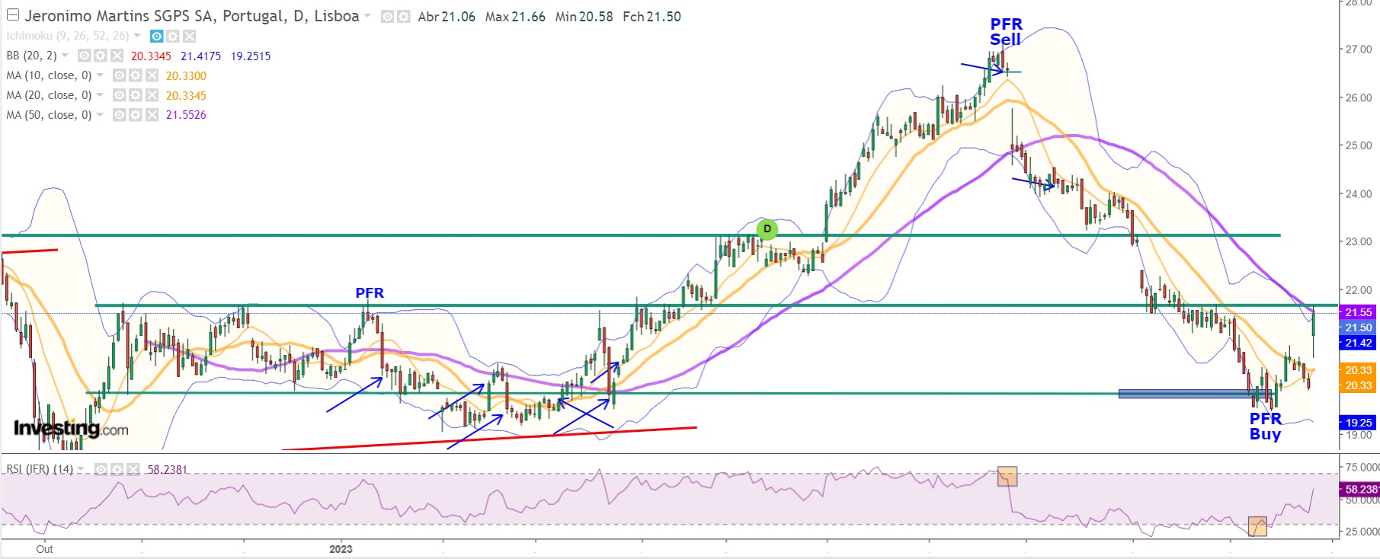Screen dimensions: 1380x559
Task: Click the BB lower value 19.2515
Action: click(250, 56)
